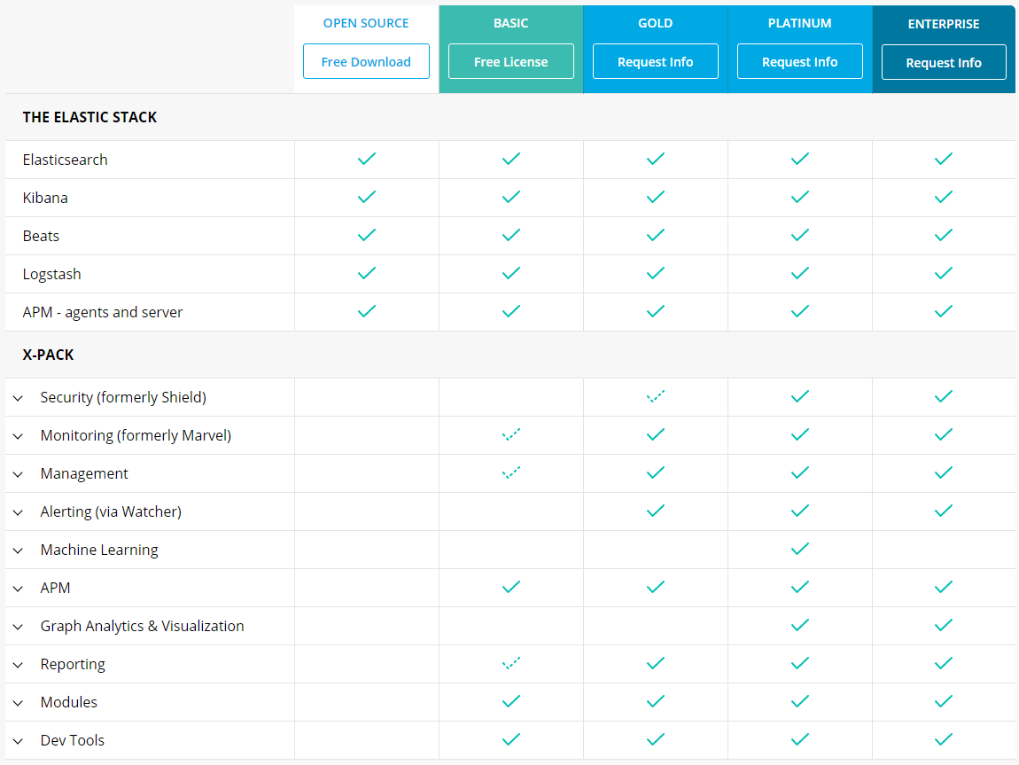Expand the Dev Tools row chevron

18,741
